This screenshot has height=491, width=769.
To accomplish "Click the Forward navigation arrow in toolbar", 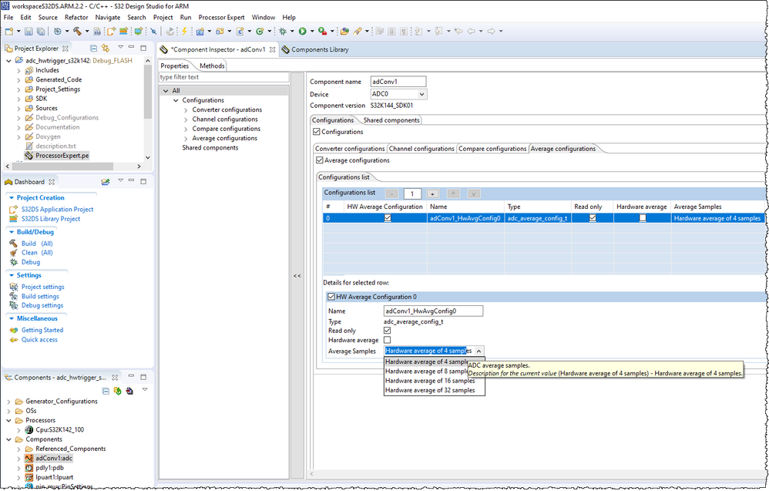I will point(491,32).
